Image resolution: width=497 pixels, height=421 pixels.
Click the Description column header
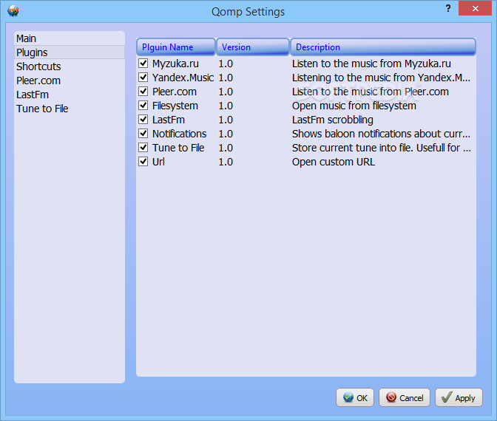[383, 47]
